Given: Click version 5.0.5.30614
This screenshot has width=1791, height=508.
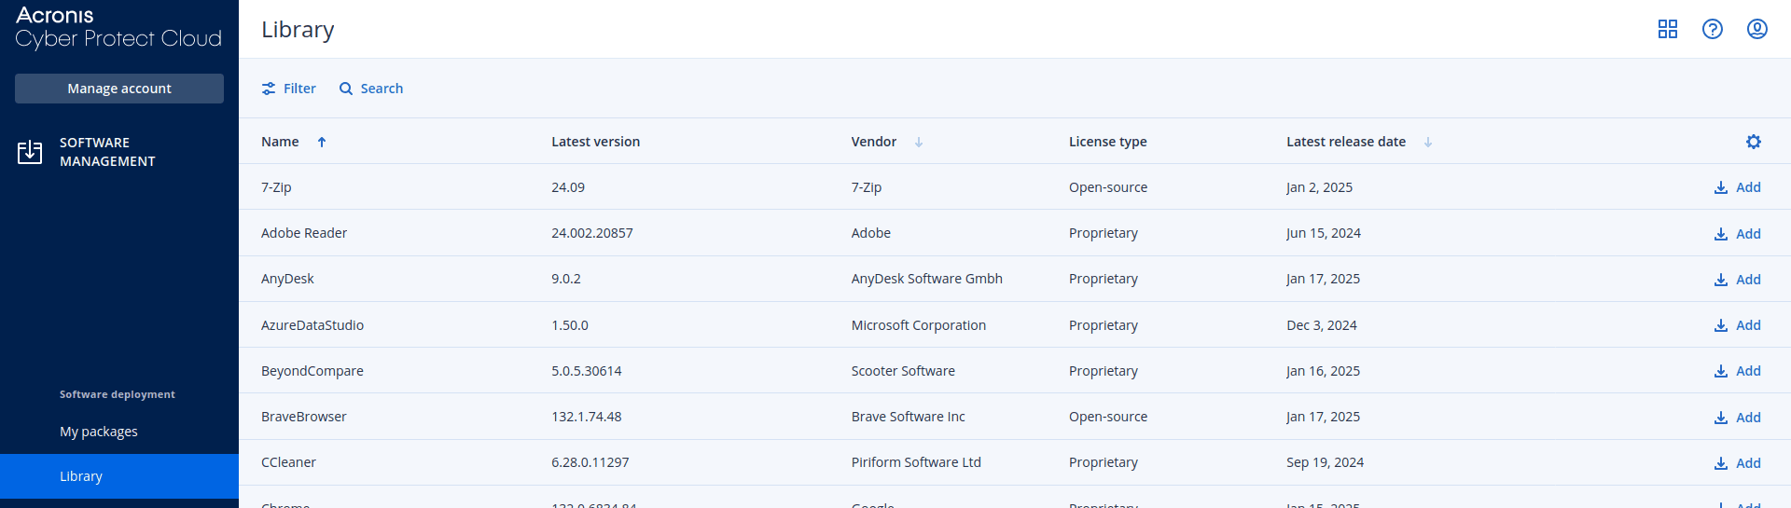Looking at the screenshot, I should click(x=587, y=371).
